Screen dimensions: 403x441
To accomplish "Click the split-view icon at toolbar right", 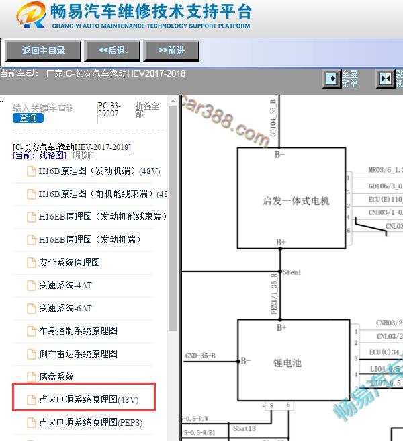I will click(386, 79).
